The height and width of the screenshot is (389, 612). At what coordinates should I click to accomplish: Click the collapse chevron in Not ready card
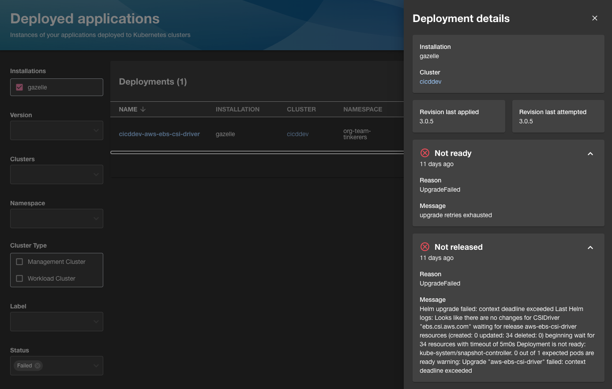pos(590,154)
